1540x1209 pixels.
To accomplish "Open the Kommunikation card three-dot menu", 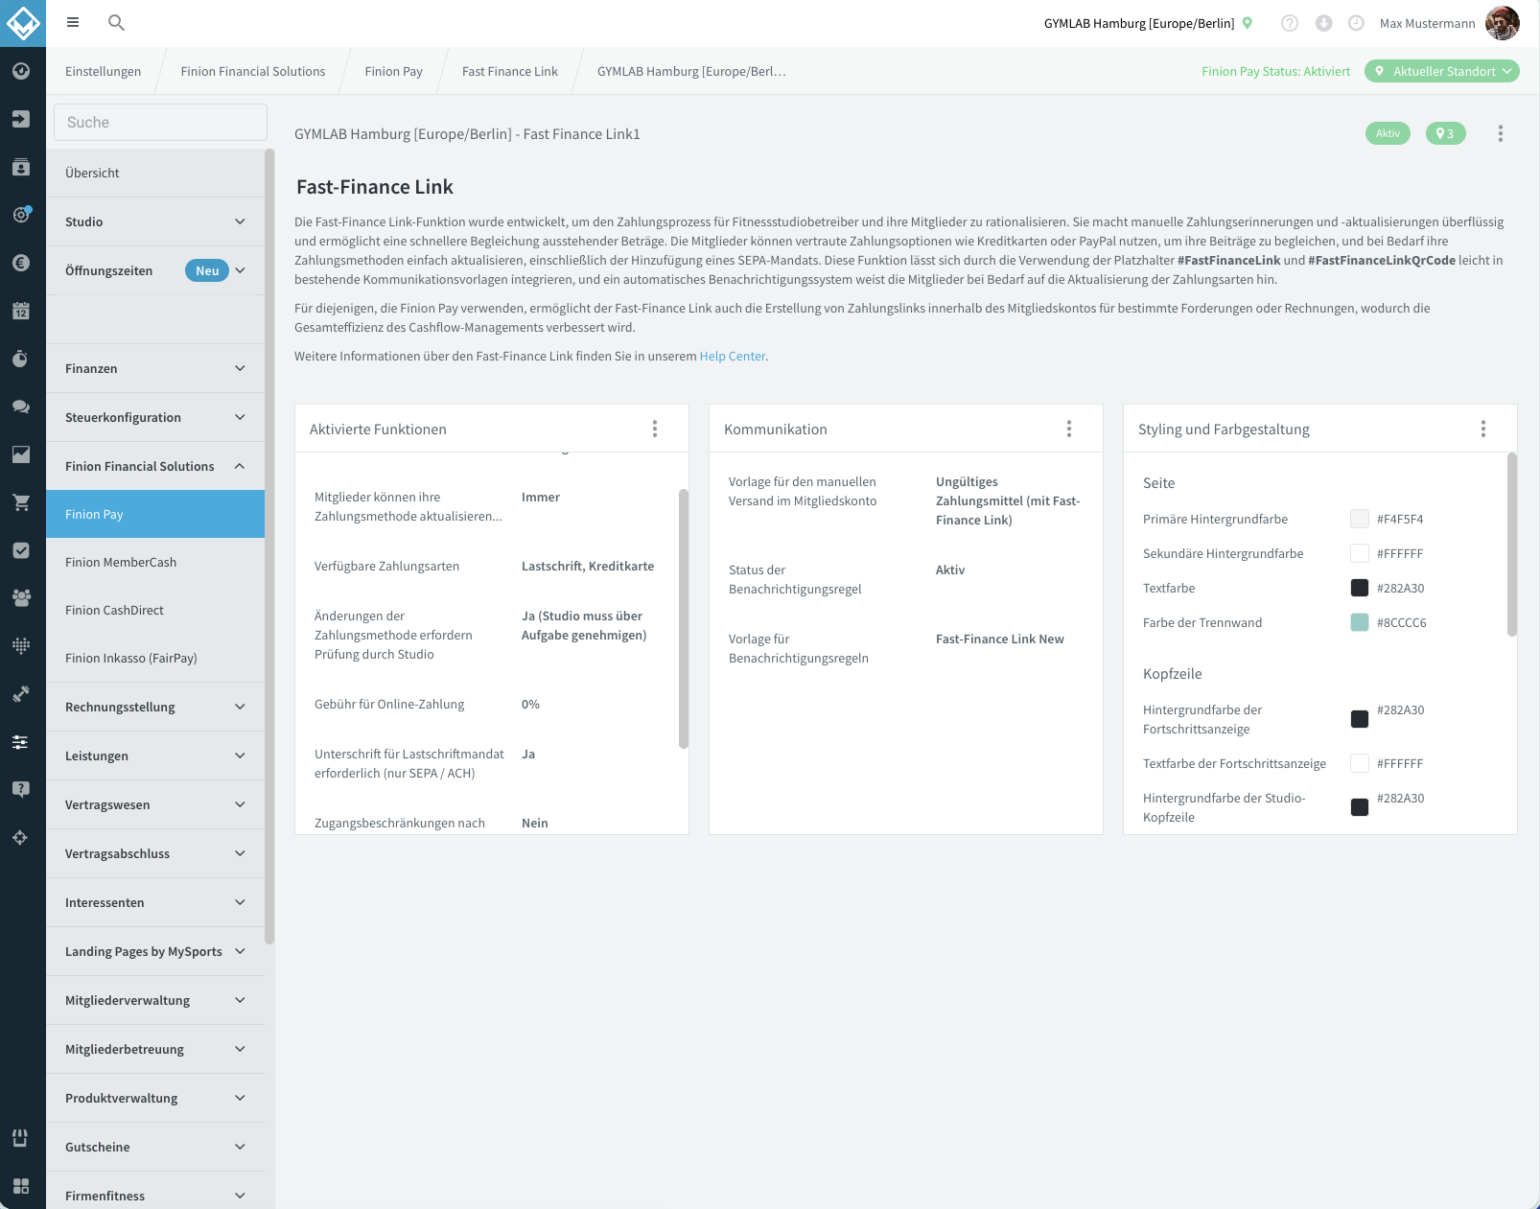I will (1069, 429).
